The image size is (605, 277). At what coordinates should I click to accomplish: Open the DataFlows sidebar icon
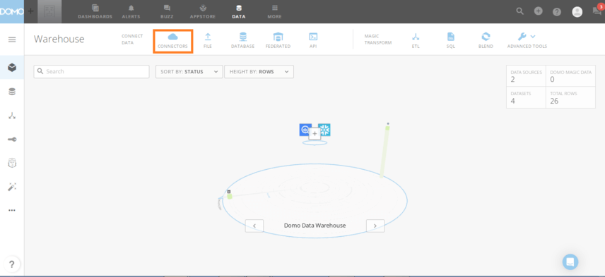pyautogui.click(x=12, y=116)
